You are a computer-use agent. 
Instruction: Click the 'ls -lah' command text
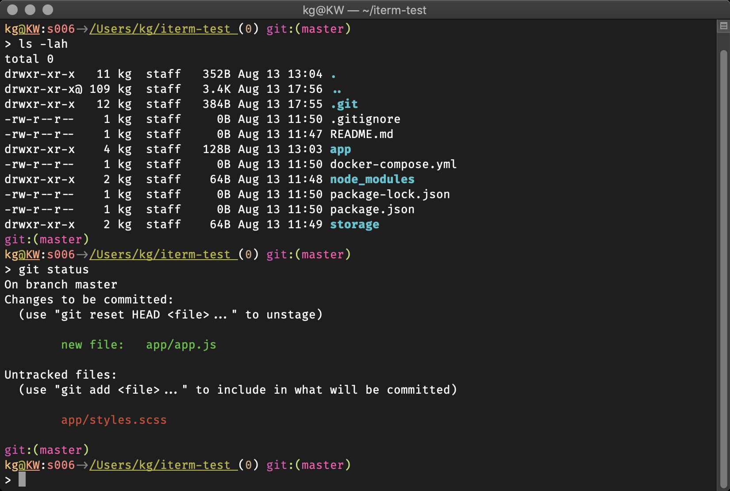pos(43,44)
